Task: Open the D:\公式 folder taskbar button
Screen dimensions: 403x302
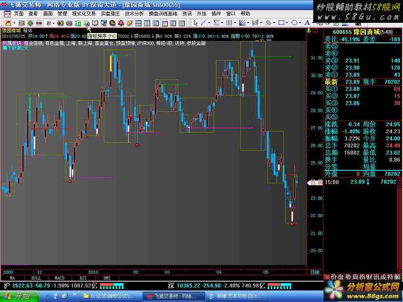Action: [111, 296]
